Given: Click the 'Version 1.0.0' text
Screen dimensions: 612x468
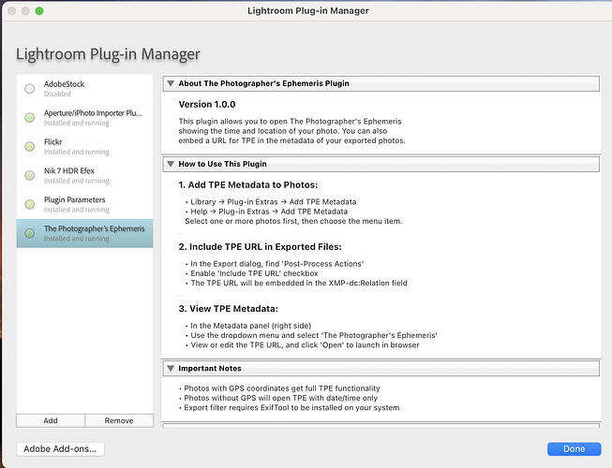Looking at the screenshot, I should pos(207,105).
